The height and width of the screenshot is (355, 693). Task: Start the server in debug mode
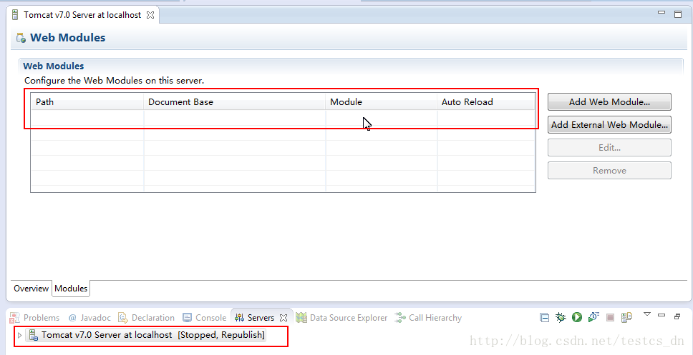[x=561, y=317]
